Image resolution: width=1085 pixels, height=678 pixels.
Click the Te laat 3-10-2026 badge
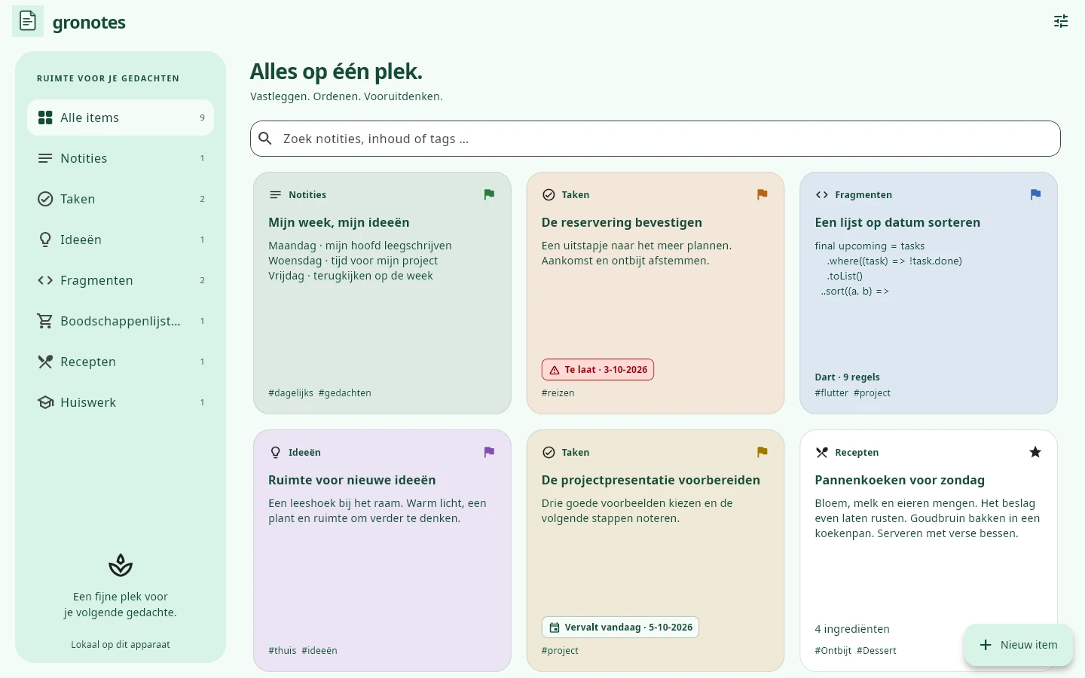(x=598, y=370)
